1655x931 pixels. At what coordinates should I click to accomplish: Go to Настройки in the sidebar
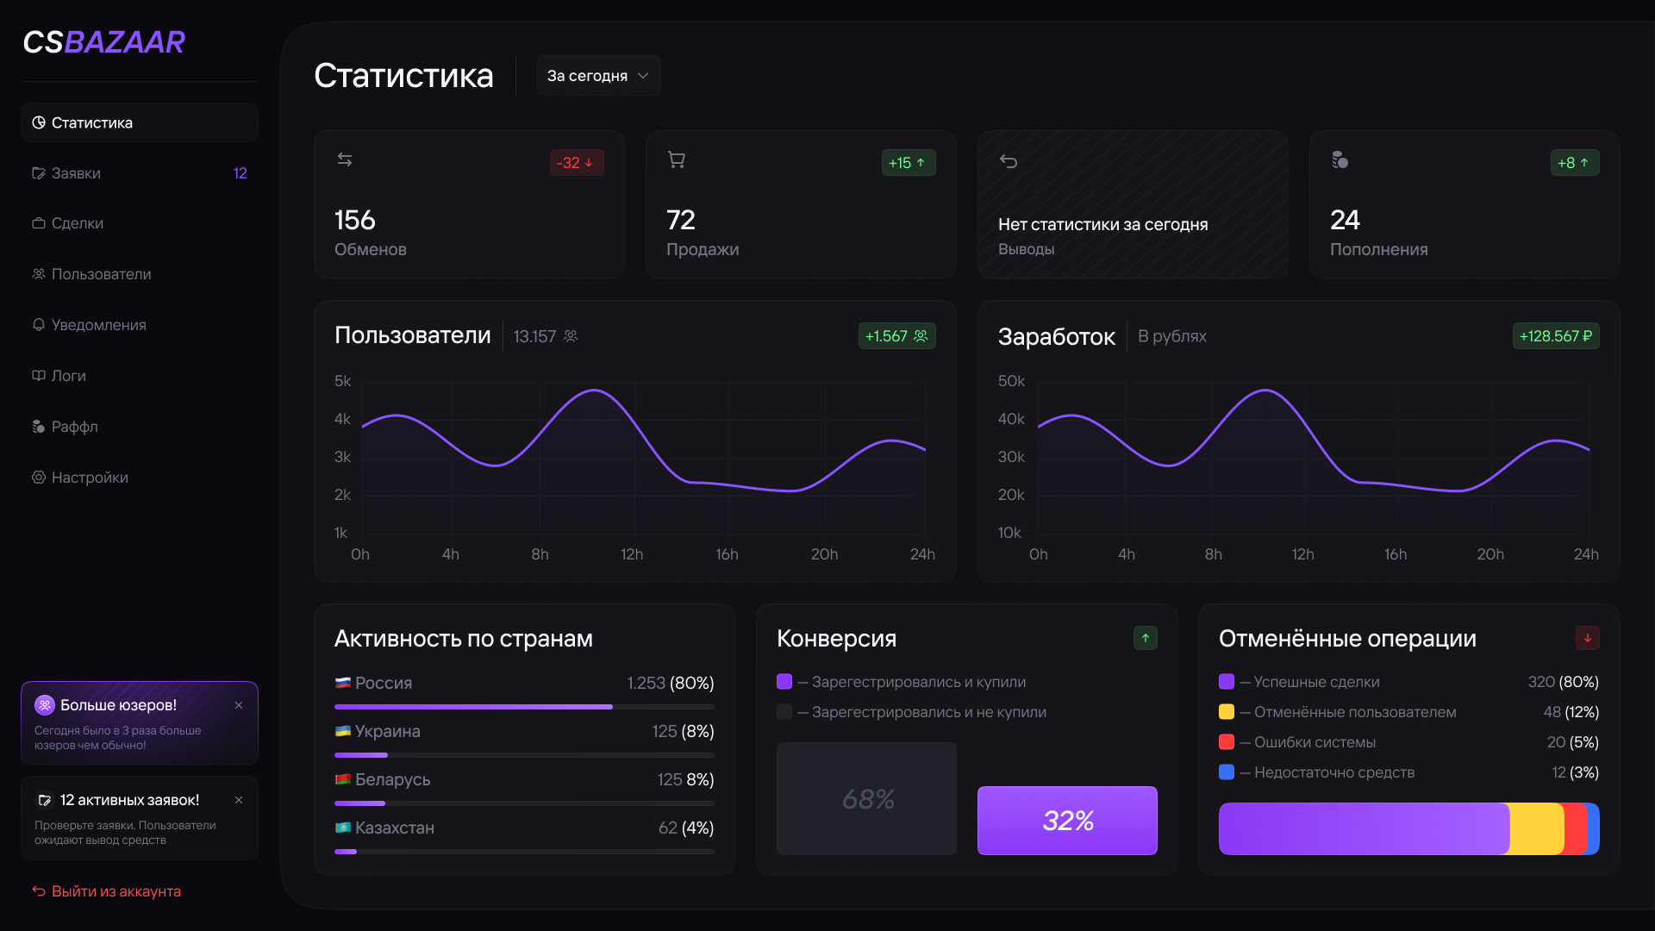[x=90, y=478]
